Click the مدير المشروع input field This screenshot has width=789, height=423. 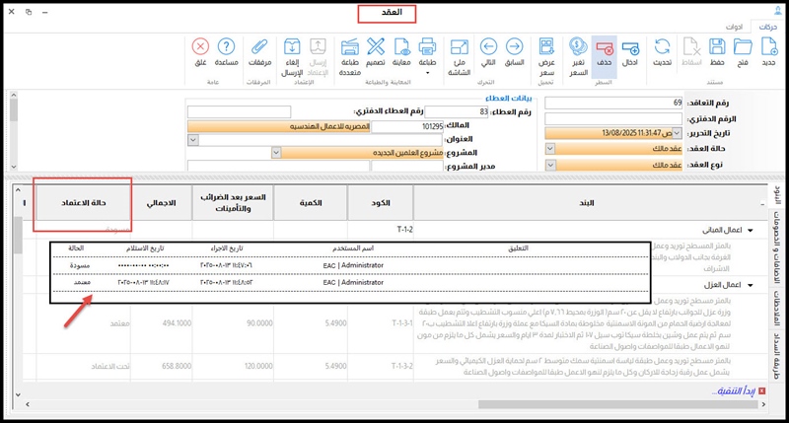[407, 166]
